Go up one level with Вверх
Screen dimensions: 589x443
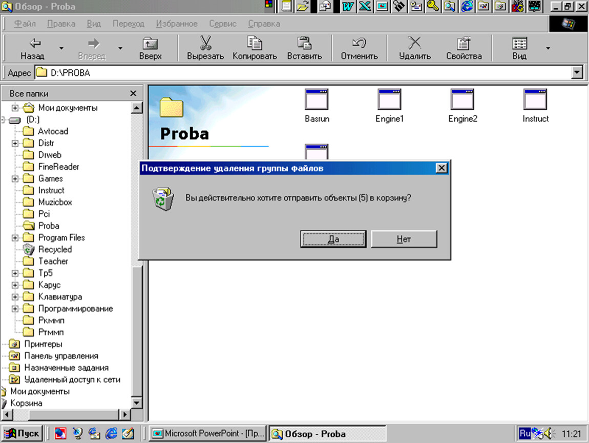point(150,49)
